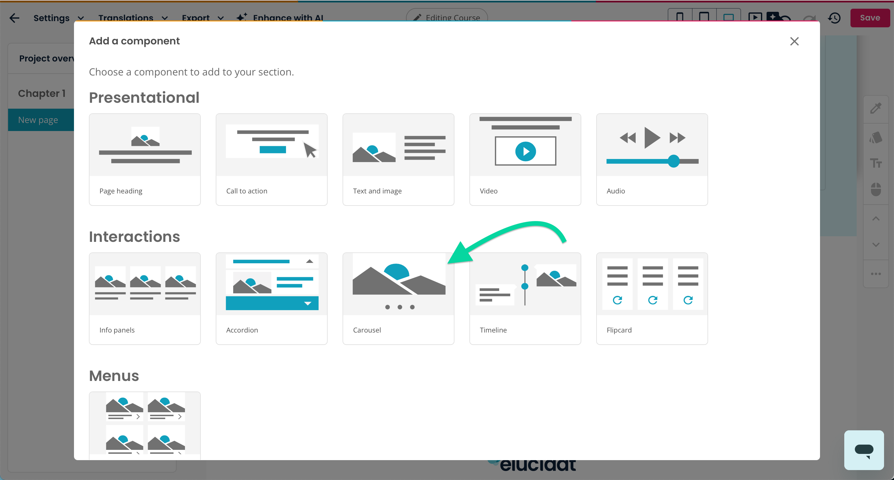Open the Settings dropdown
Image resolution: width=894 pixels, height=480 pixels.
click(x=58, y=18)
